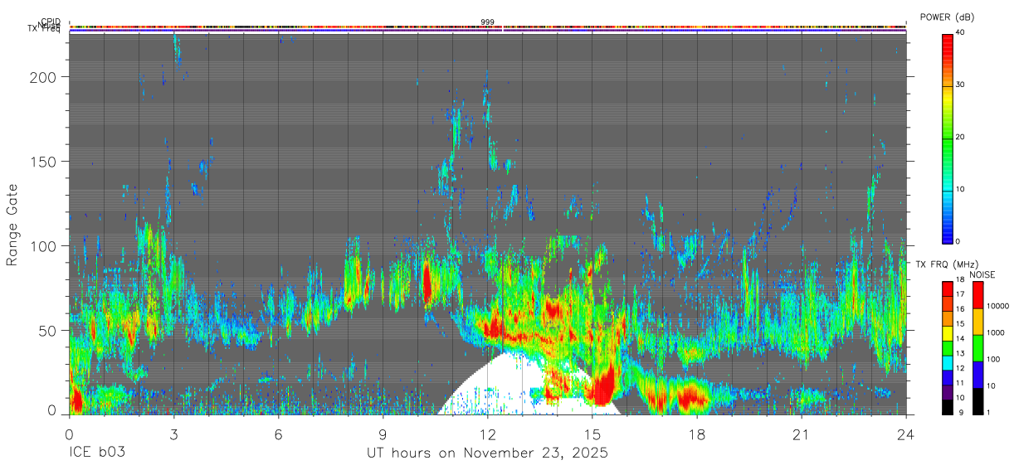Click the 1 label under NOISE scale
Viewport: 1019px width, 470px height.
[990, 413]
